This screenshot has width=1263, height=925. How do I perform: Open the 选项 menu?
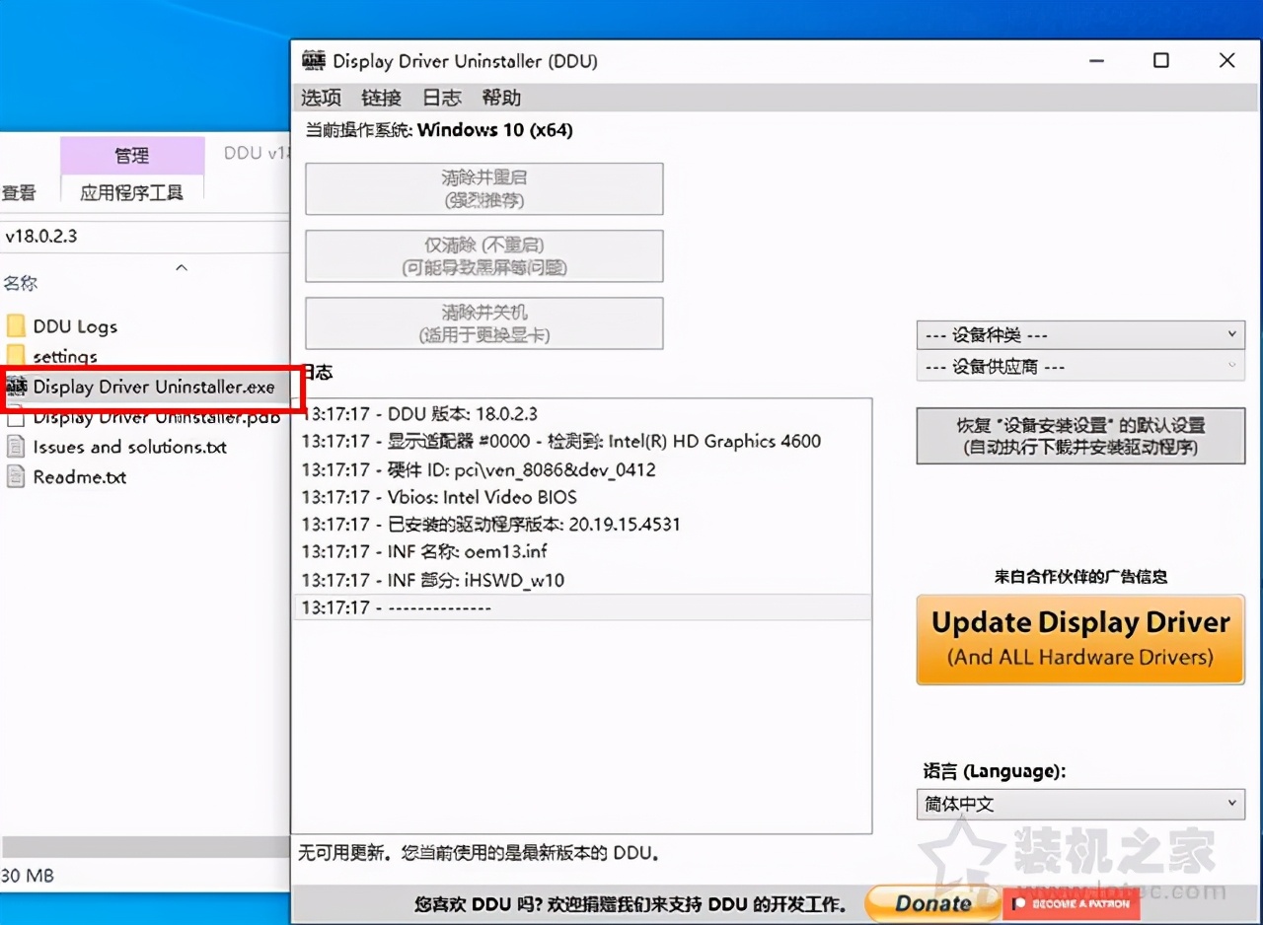[x=320, y=98]
